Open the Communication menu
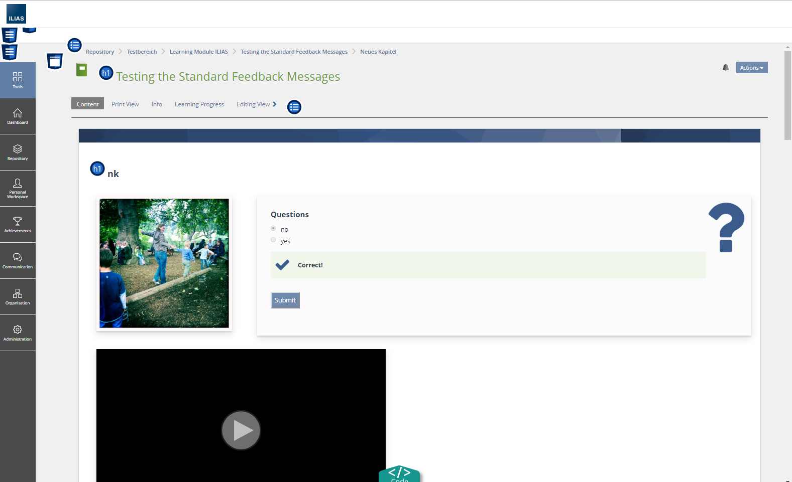Viewport: 792px width, 482px height. pyautogui.click(x=18, y=261)
